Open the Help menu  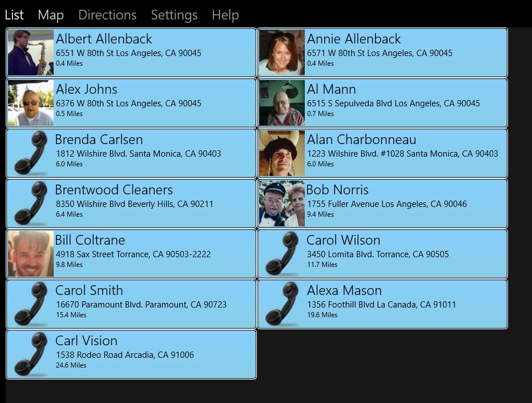point(225,15)
